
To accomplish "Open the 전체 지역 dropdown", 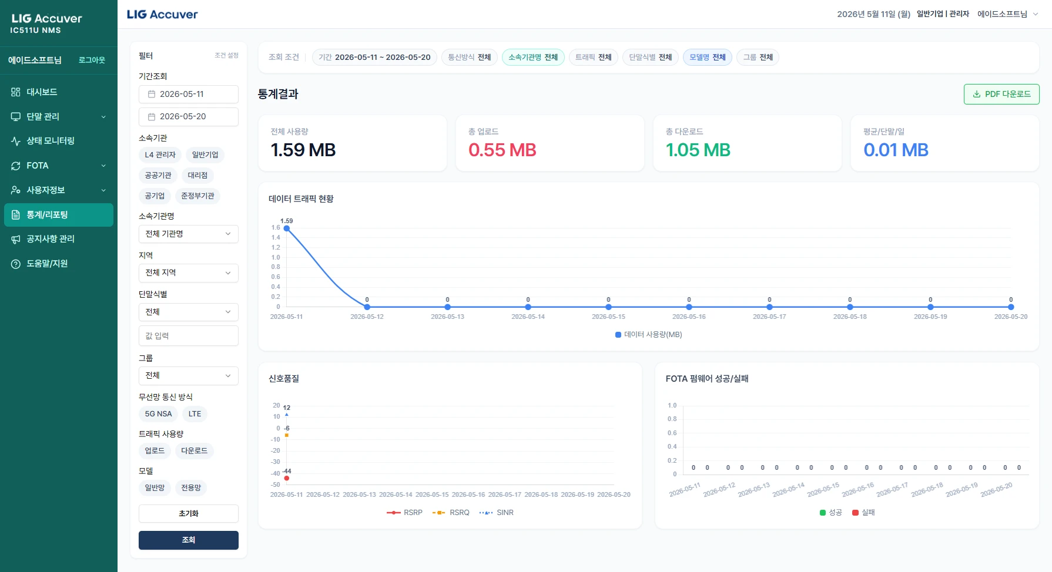I will (x=189, y=272).
